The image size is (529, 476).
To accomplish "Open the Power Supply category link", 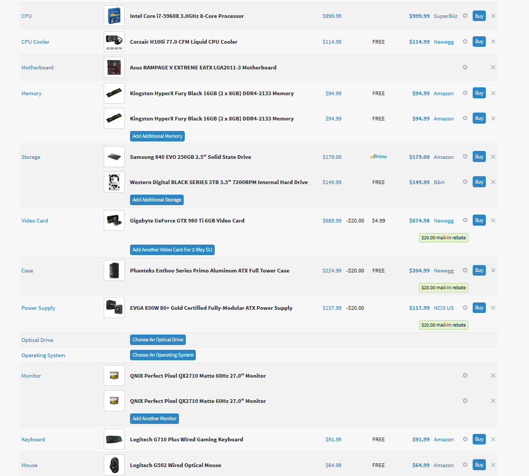I will click(x=38, y=308).
